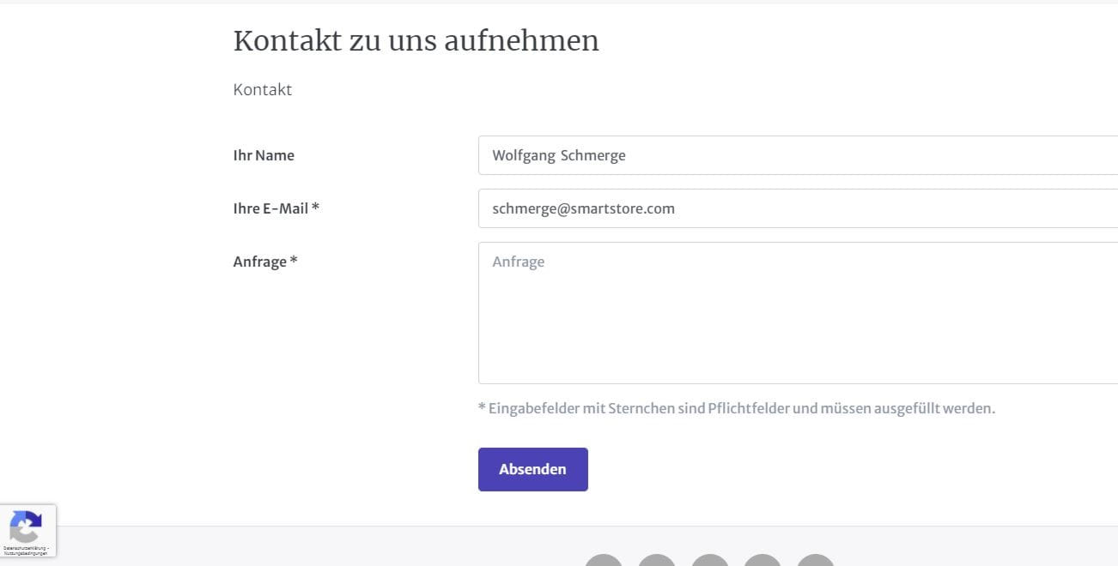This screenshot has width=1118, height=566.
Task: Click the "Kontakt zu uns aufnehmen" heading
Action: click(x=416, y=40)
